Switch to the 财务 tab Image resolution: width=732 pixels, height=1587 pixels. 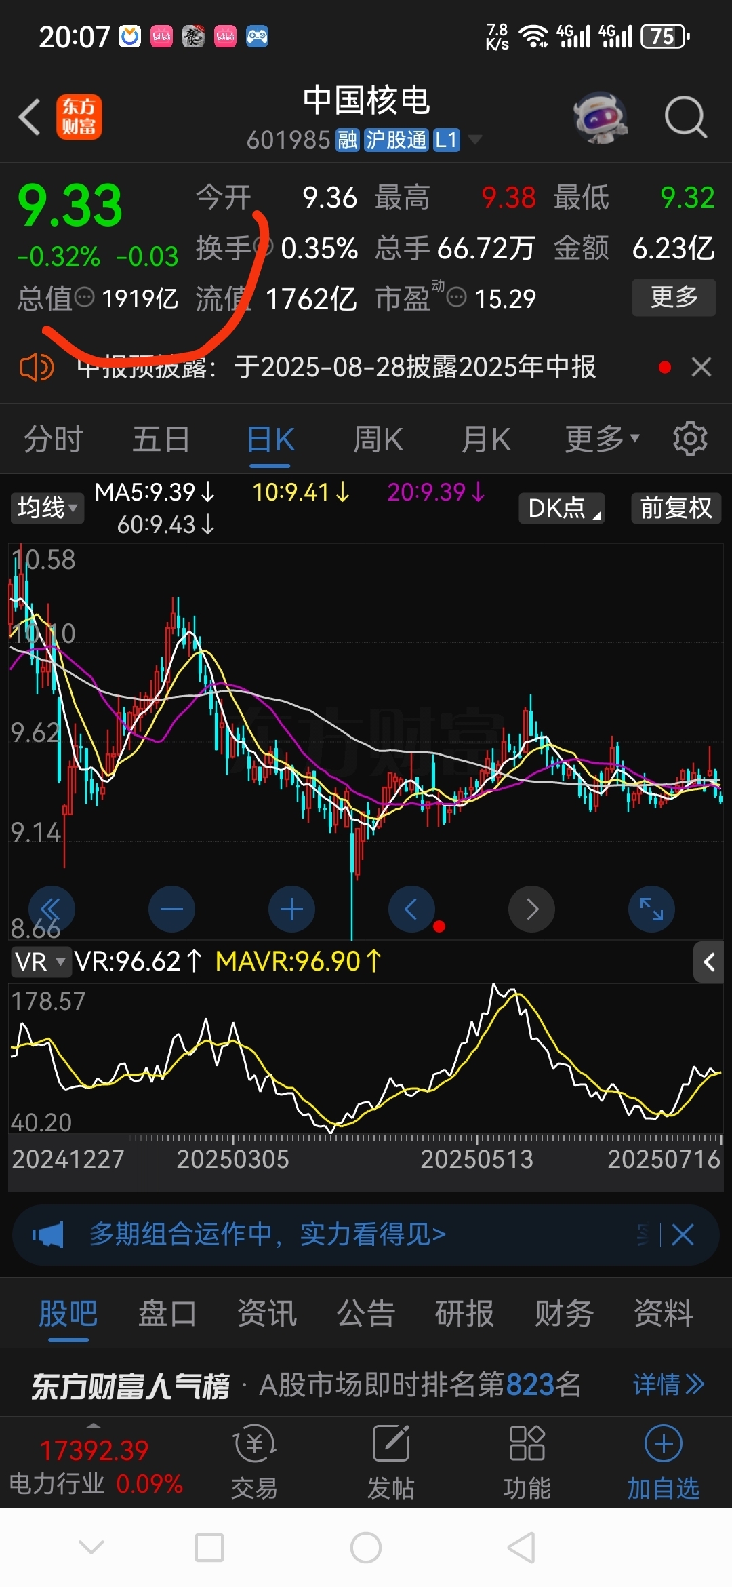click(x=564, y=1314)
